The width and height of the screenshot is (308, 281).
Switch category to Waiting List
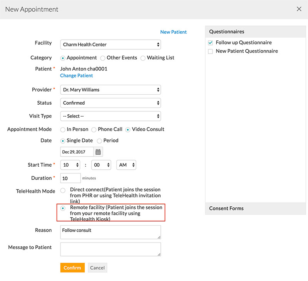point(143,58)
